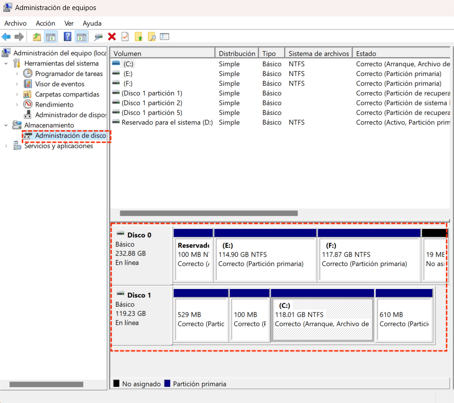The image size is (454, 403).
Task: Select Administración de discos in tree
Action: pyautogui.click(x=70, y=136)
